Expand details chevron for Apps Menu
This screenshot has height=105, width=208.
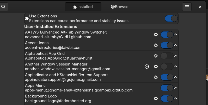(176, 88)
